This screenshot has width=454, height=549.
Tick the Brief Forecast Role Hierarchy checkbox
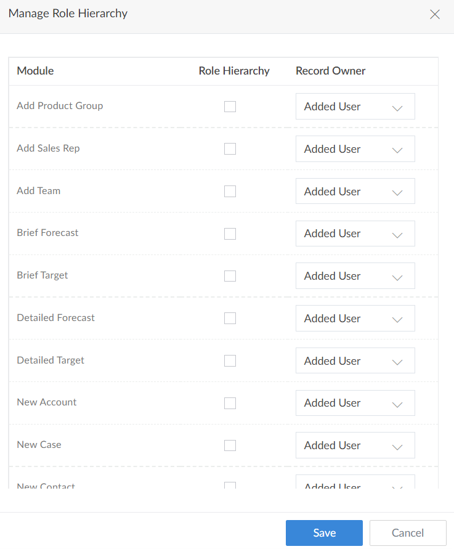click(230, 234)
